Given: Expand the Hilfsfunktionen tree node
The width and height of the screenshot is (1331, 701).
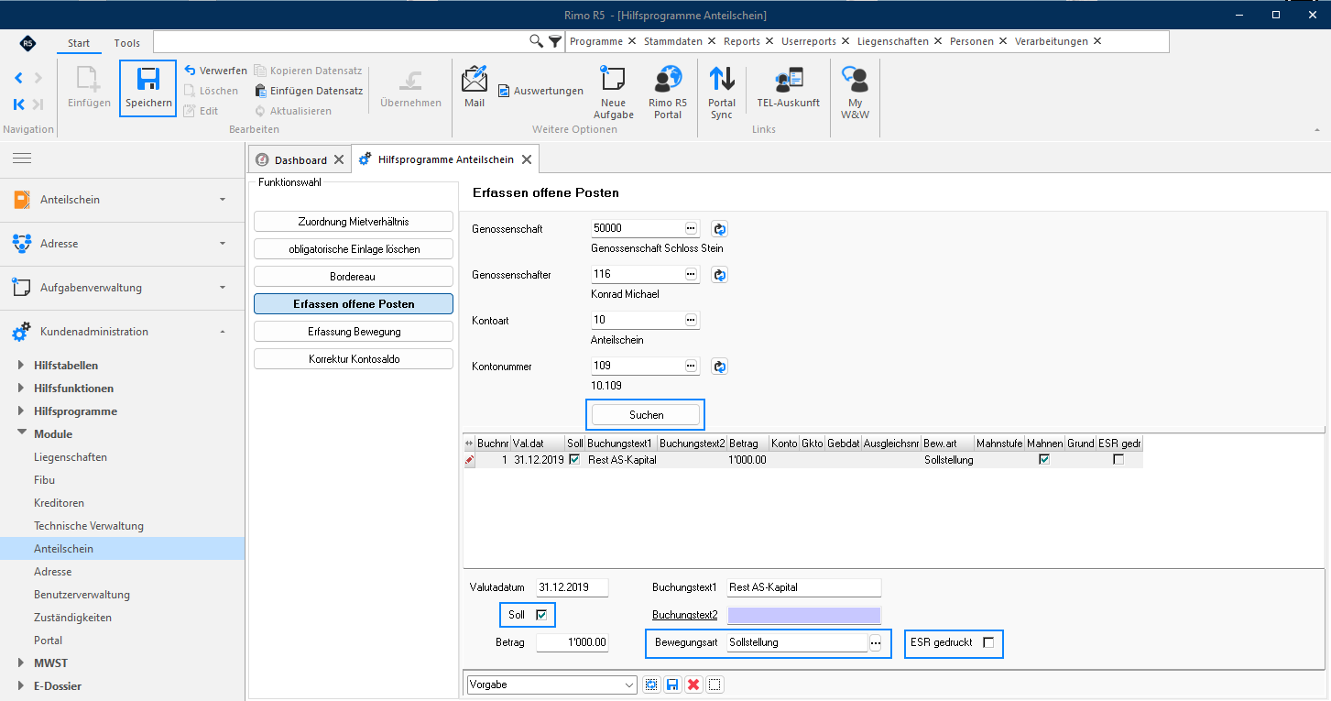Looking at the screenshot, I should coord(21,388).
